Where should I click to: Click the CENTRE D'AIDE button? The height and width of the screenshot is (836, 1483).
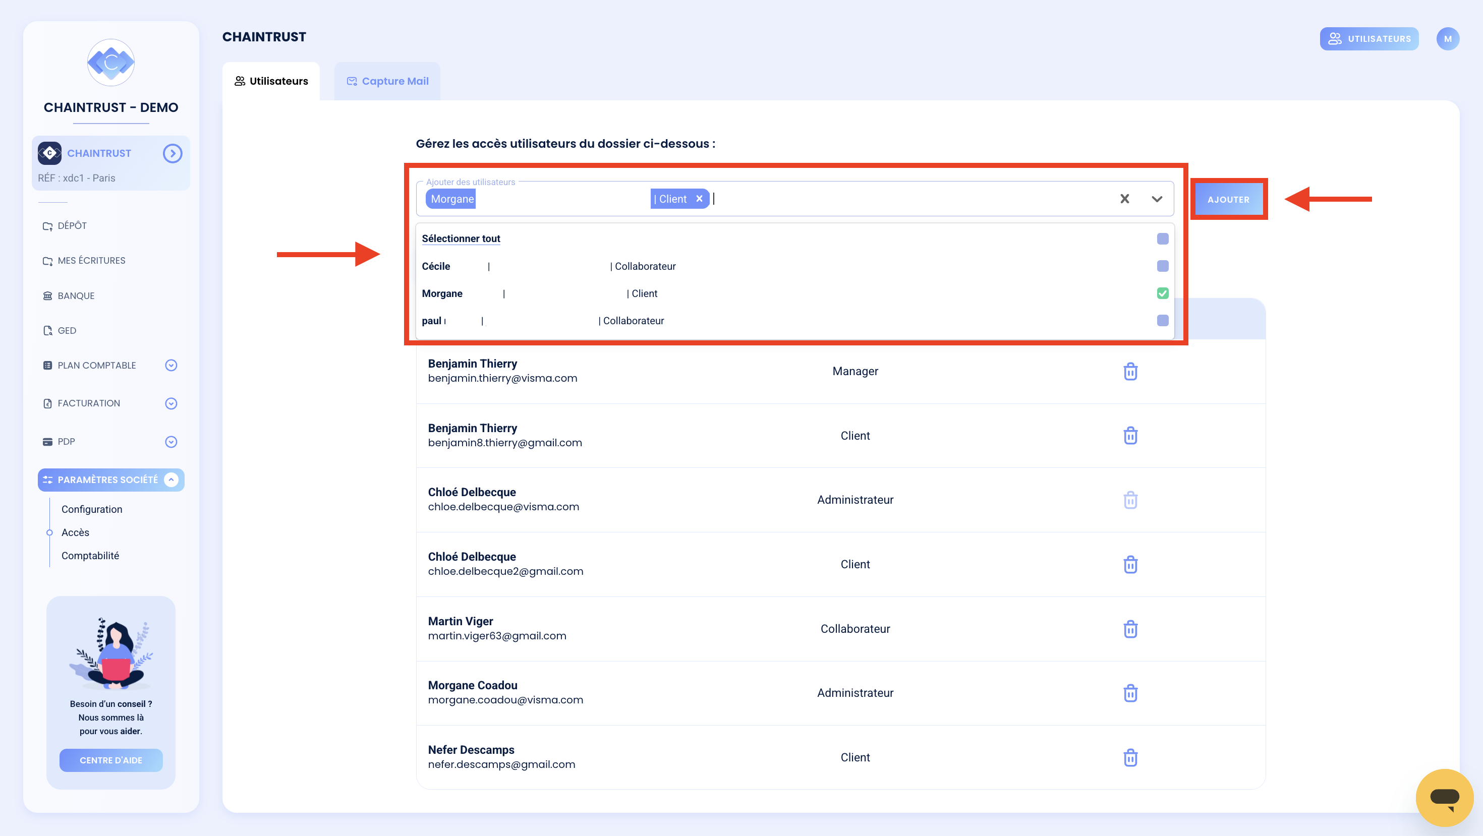110,760
